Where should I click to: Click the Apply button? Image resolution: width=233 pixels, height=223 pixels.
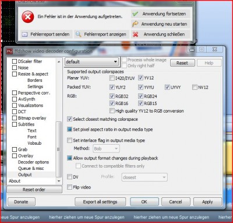point(207,202)
